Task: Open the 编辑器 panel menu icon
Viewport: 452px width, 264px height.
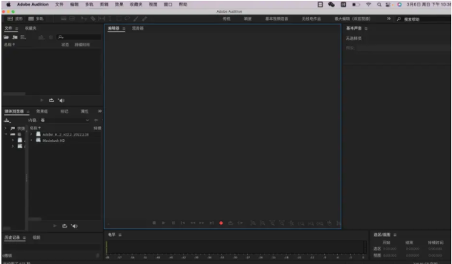Action: [x=124, y=29]
